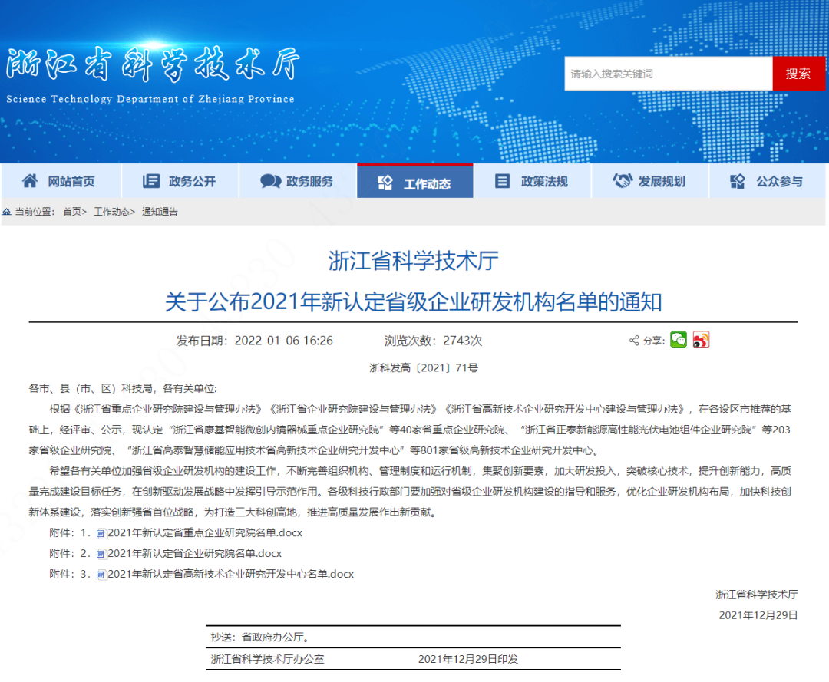Open attachment 3 document icon

[x=101, y=573]
